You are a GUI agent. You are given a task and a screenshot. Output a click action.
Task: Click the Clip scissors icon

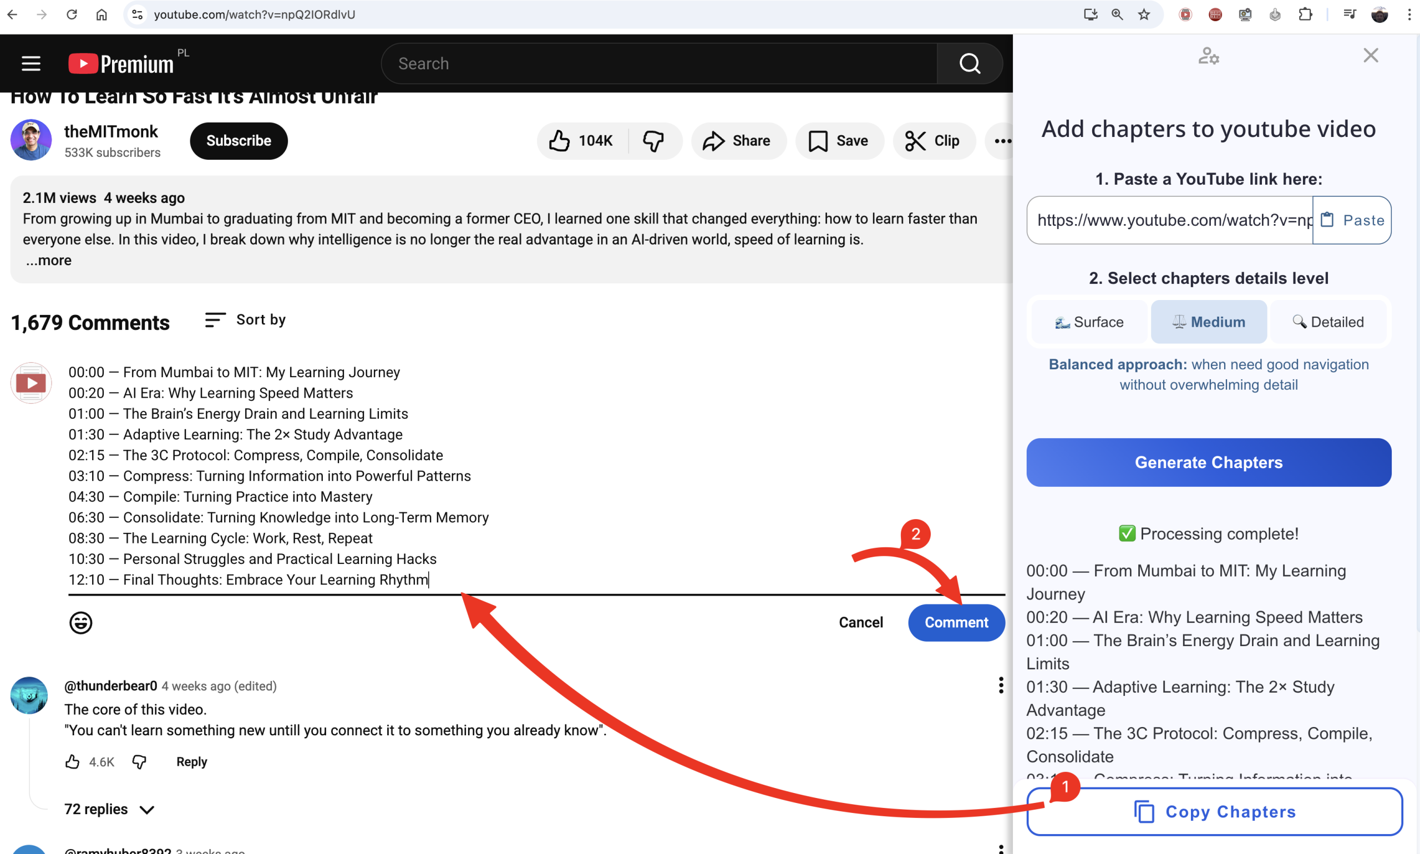pos(915,140)
